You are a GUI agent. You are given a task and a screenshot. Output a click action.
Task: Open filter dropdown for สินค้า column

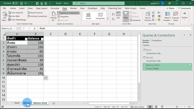point(26,39)
